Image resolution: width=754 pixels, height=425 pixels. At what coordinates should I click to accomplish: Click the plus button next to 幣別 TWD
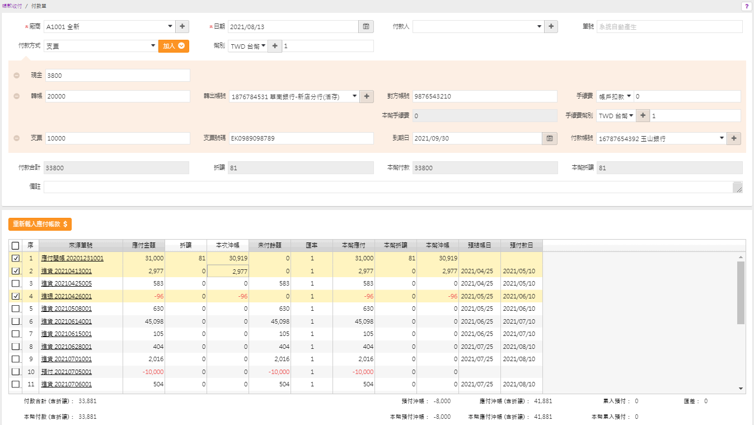point(275,46)
